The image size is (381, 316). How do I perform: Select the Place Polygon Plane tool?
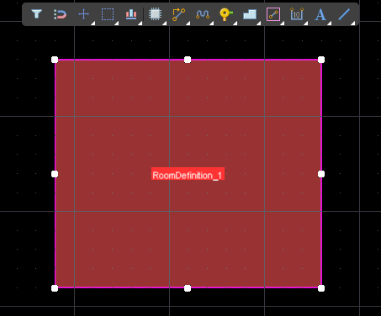[250, 14]
